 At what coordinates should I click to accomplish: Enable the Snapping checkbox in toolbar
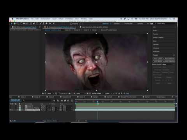pos(71,24)
